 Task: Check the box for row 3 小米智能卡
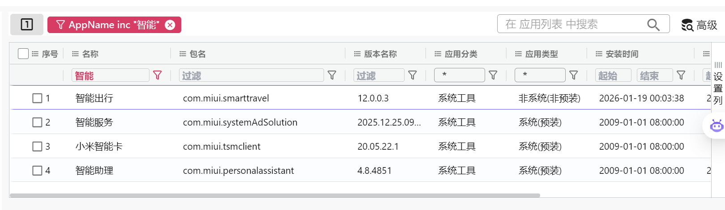coord(37,147)
